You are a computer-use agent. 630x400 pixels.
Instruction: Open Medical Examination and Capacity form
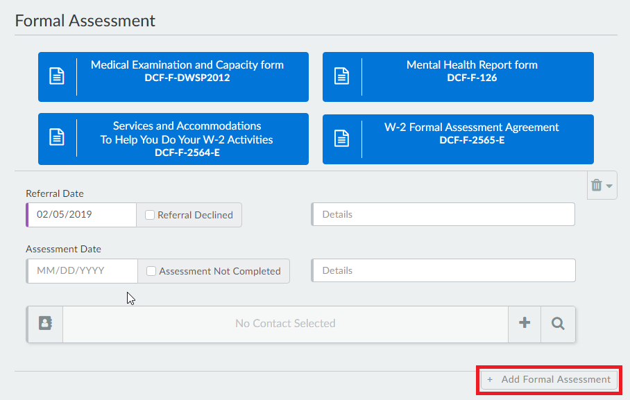coord(187,71)
